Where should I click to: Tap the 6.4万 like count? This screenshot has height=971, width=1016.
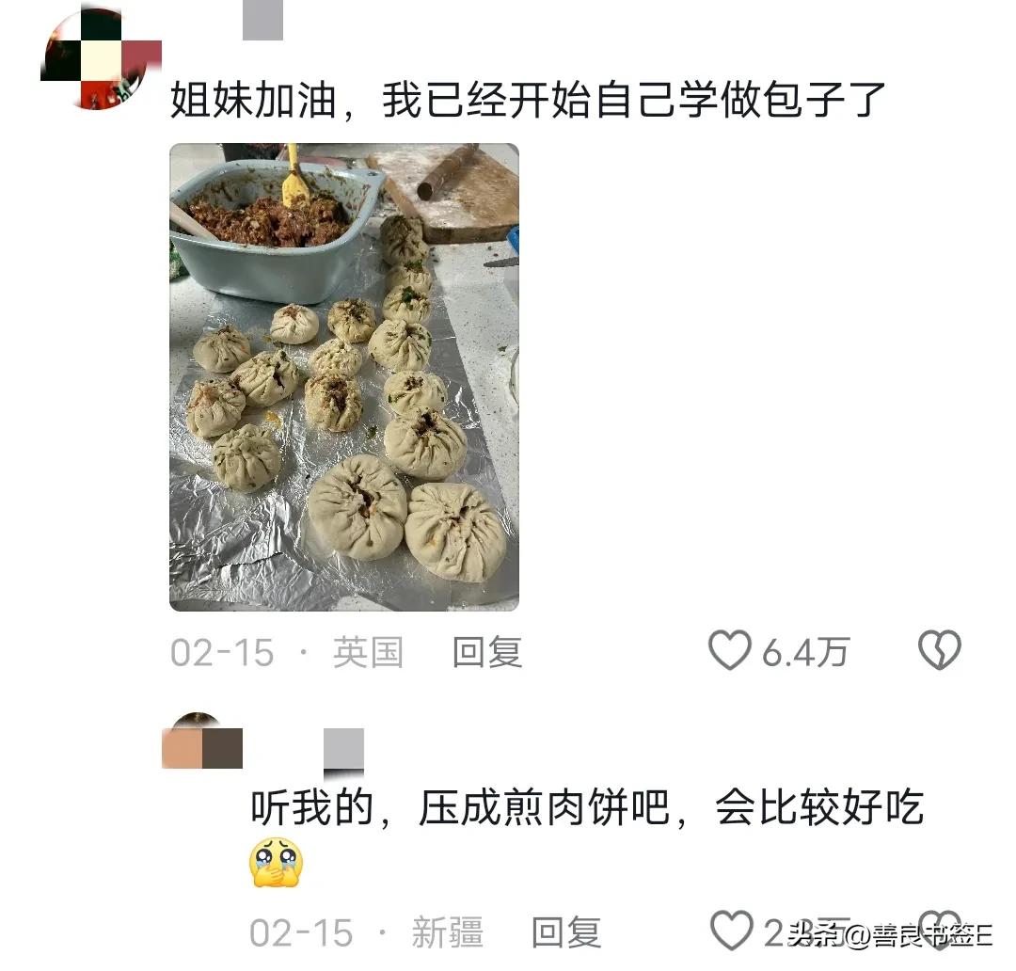click(804, 652)
